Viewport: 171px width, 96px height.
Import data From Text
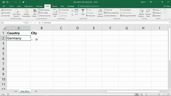tap(5, 16)
